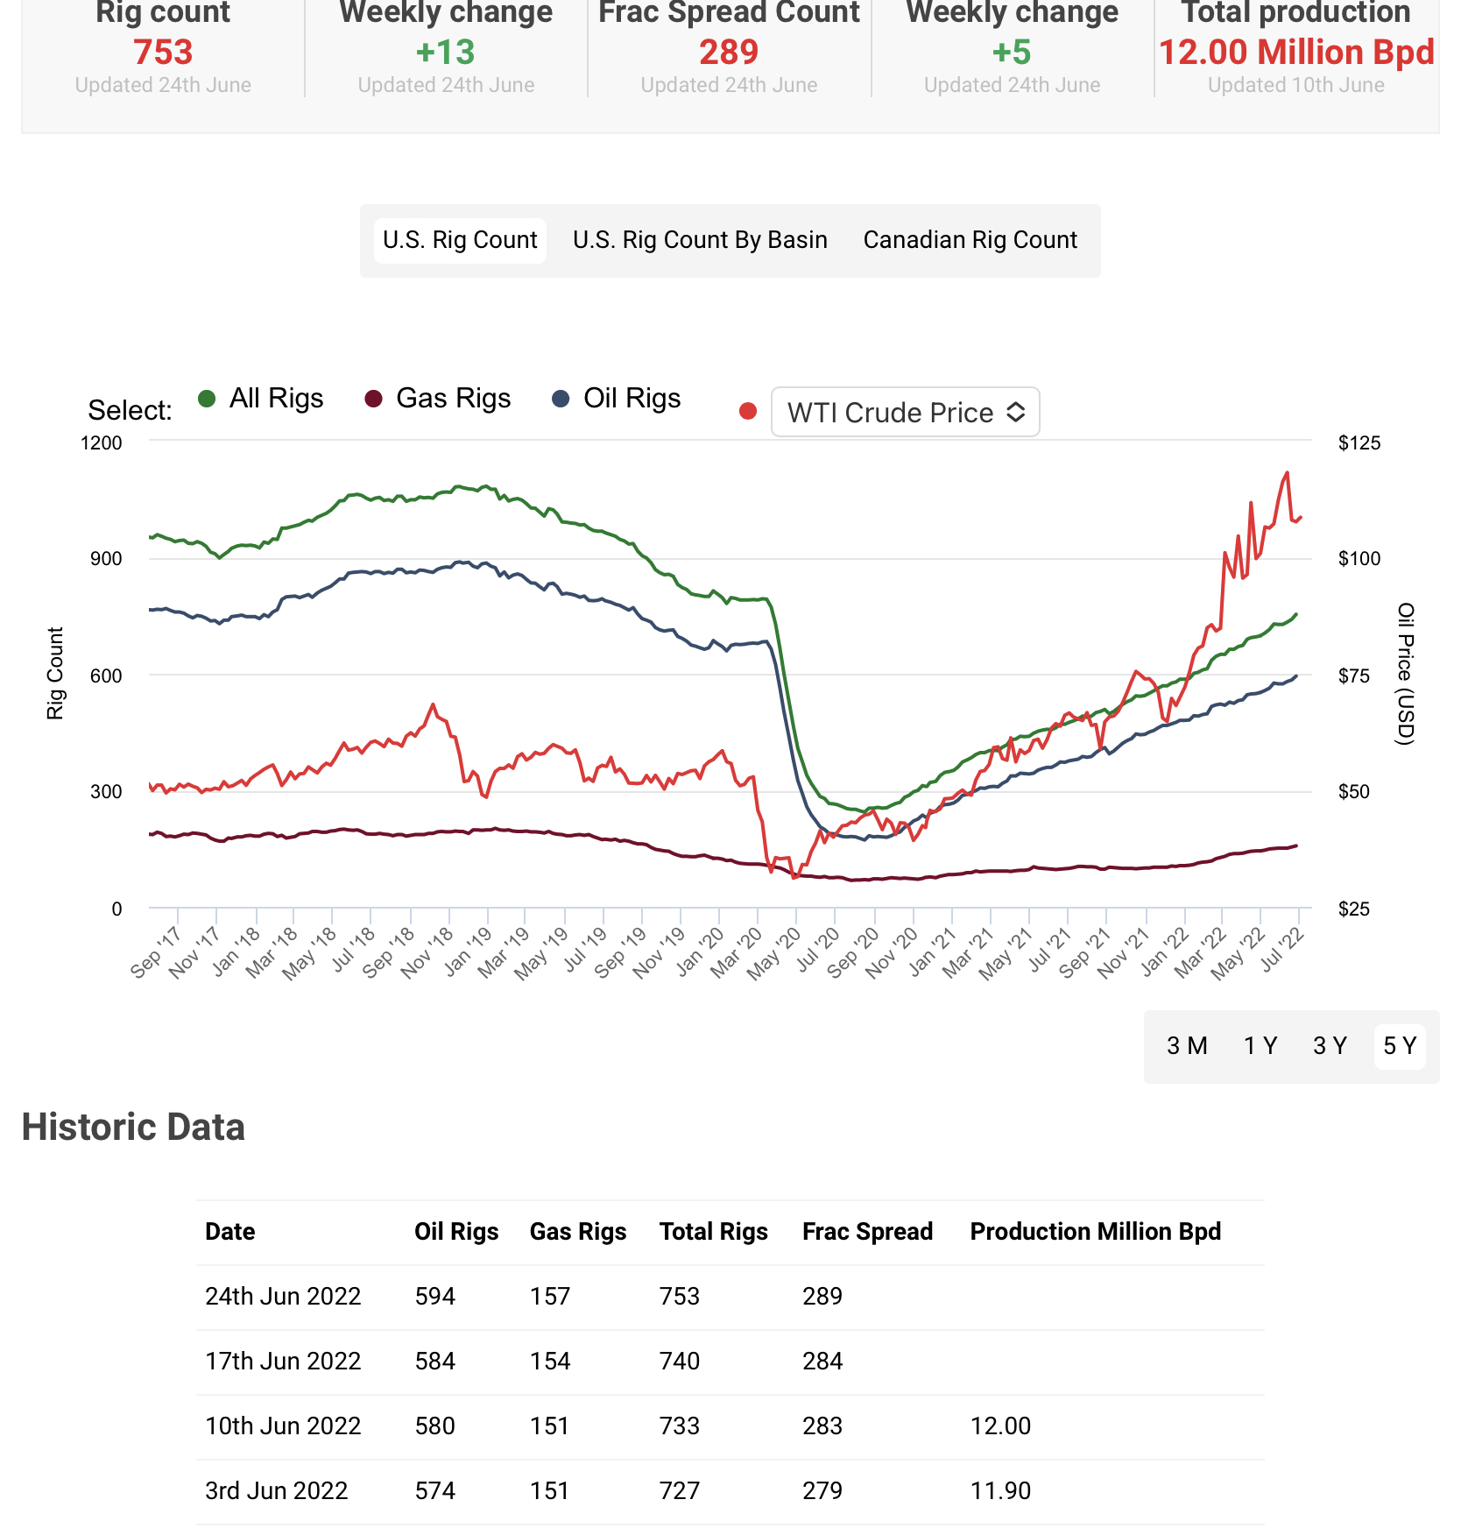Click total rigs value 727
This screenshot has height=1528, width=1461.
pos(680,1491)
